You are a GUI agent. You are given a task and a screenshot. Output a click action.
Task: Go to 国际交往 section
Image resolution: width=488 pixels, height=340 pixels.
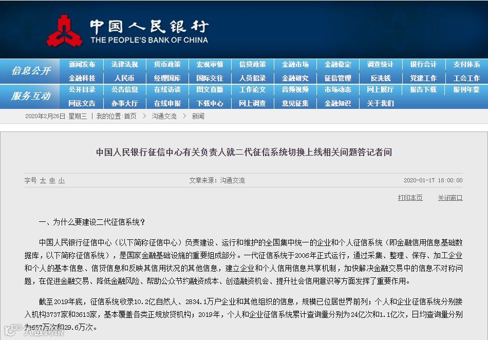(210, 78)
